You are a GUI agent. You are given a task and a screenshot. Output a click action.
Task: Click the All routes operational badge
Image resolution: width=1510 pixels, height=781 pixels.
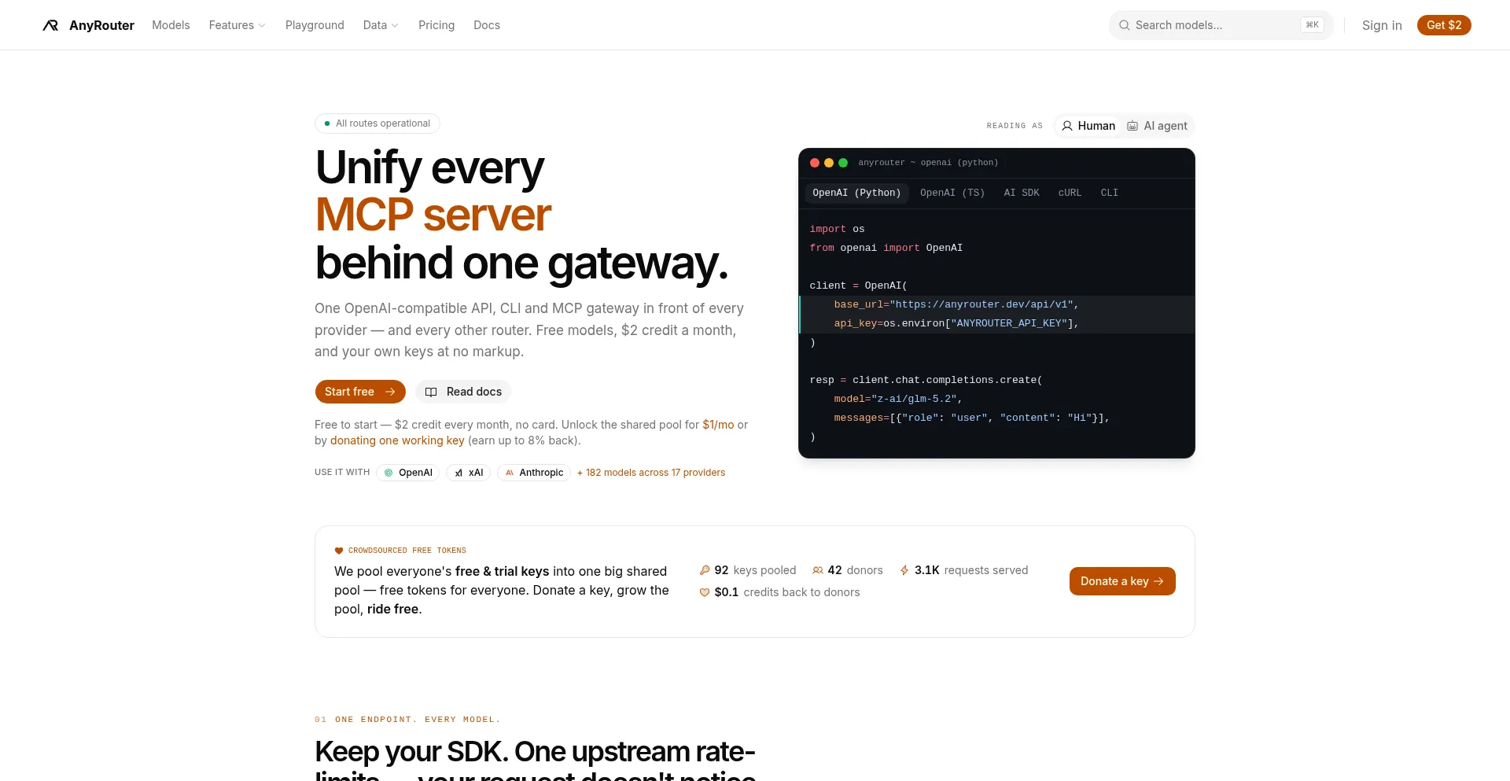377,123
